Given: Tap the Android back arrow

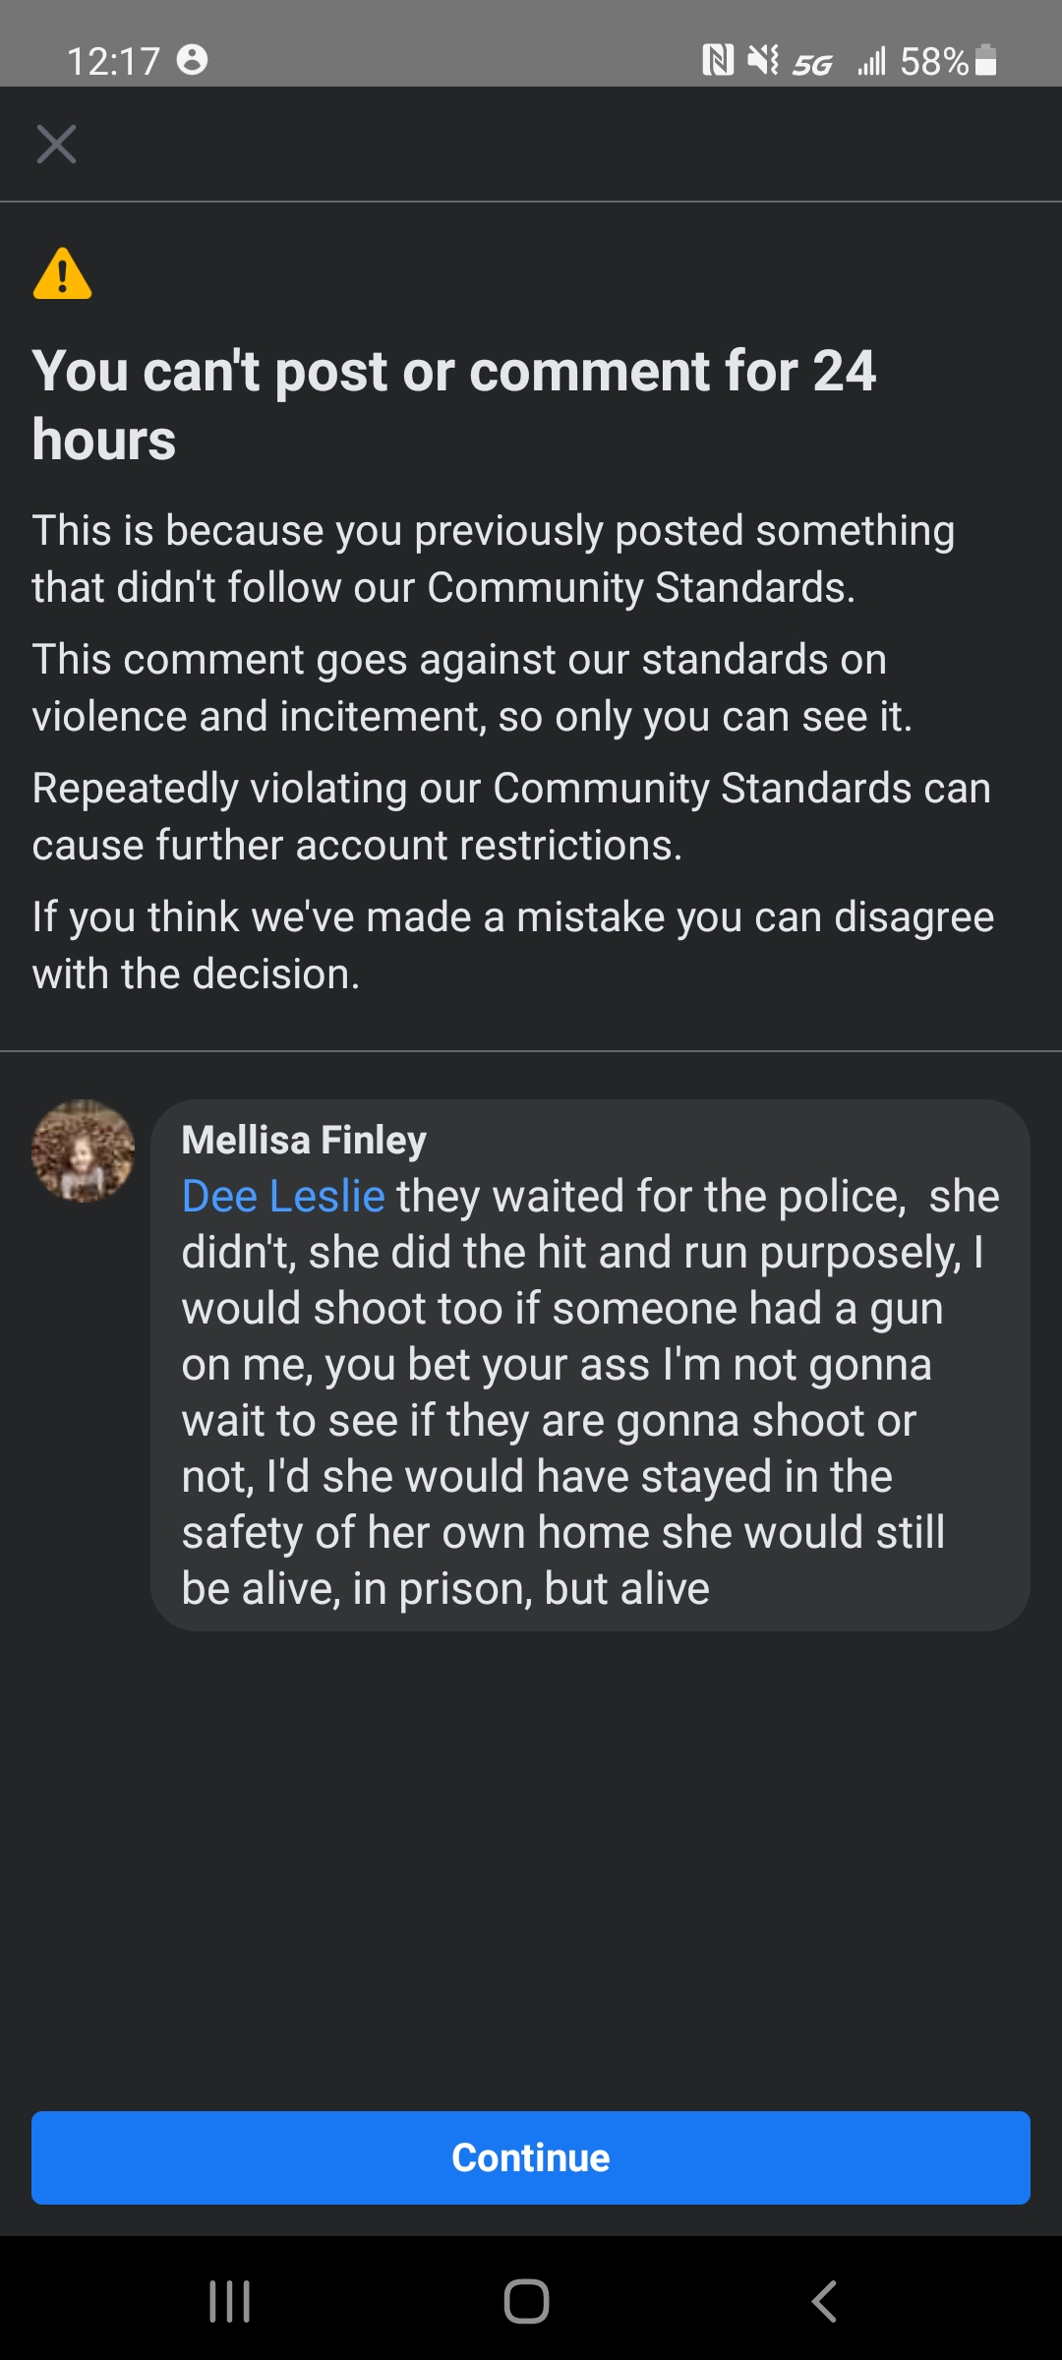Looking at the screenshot, I should pyautogui.click(x=824, y=2301).
